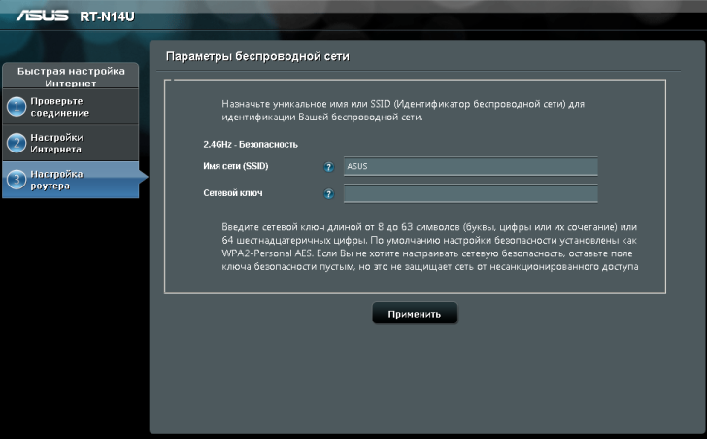The height and width of the screenshot is (439, 707).
Task: Click Параметры беспроводной сети heading
Action: tap(257, 56)
